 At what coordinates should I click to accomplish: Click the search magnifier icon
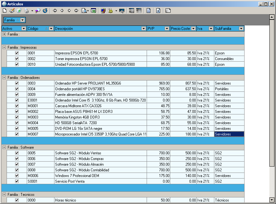[x=37, y=11]
